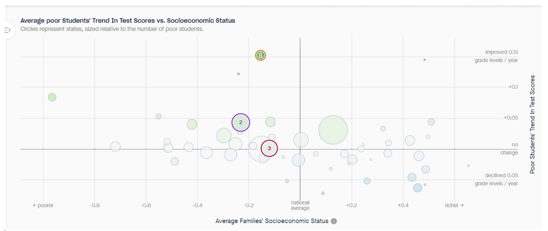This screenshot has width=548, height=231.
Task: Click the orange circle labeled 1
Action: pos(260,56)
